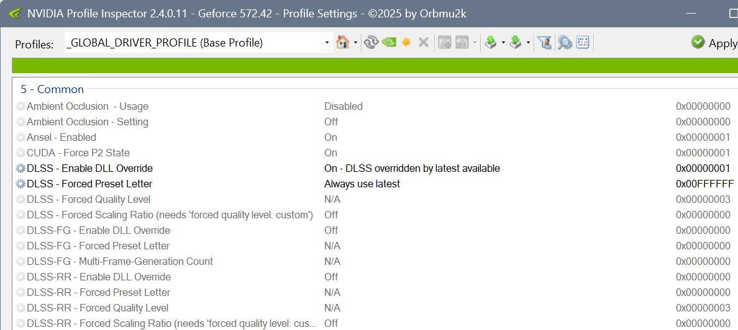Select the 'DLSS - Forced Quality Level' row
Viewport: 738px width, 330px height.
pyautogui.click(x=88, y=199)
